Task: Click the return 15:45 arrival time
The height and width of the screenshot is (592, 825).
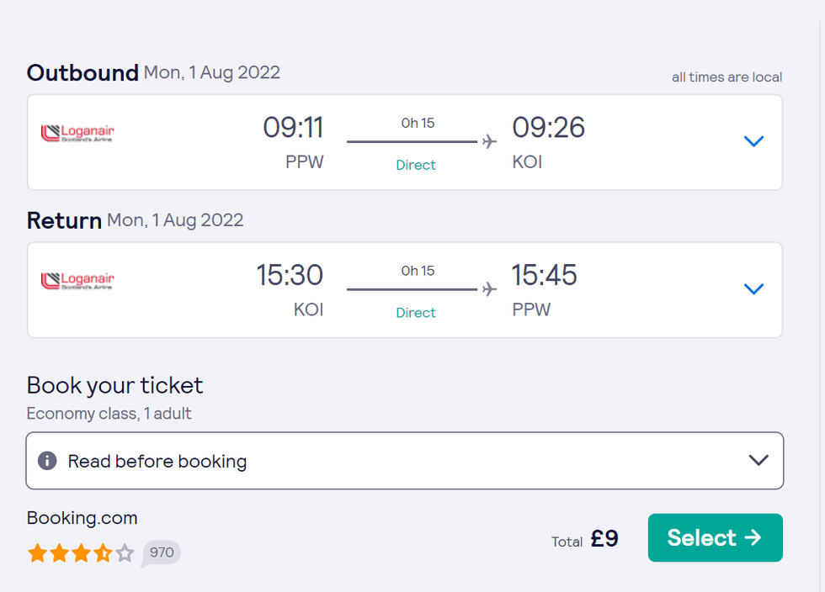Action: tap(545, 276)
